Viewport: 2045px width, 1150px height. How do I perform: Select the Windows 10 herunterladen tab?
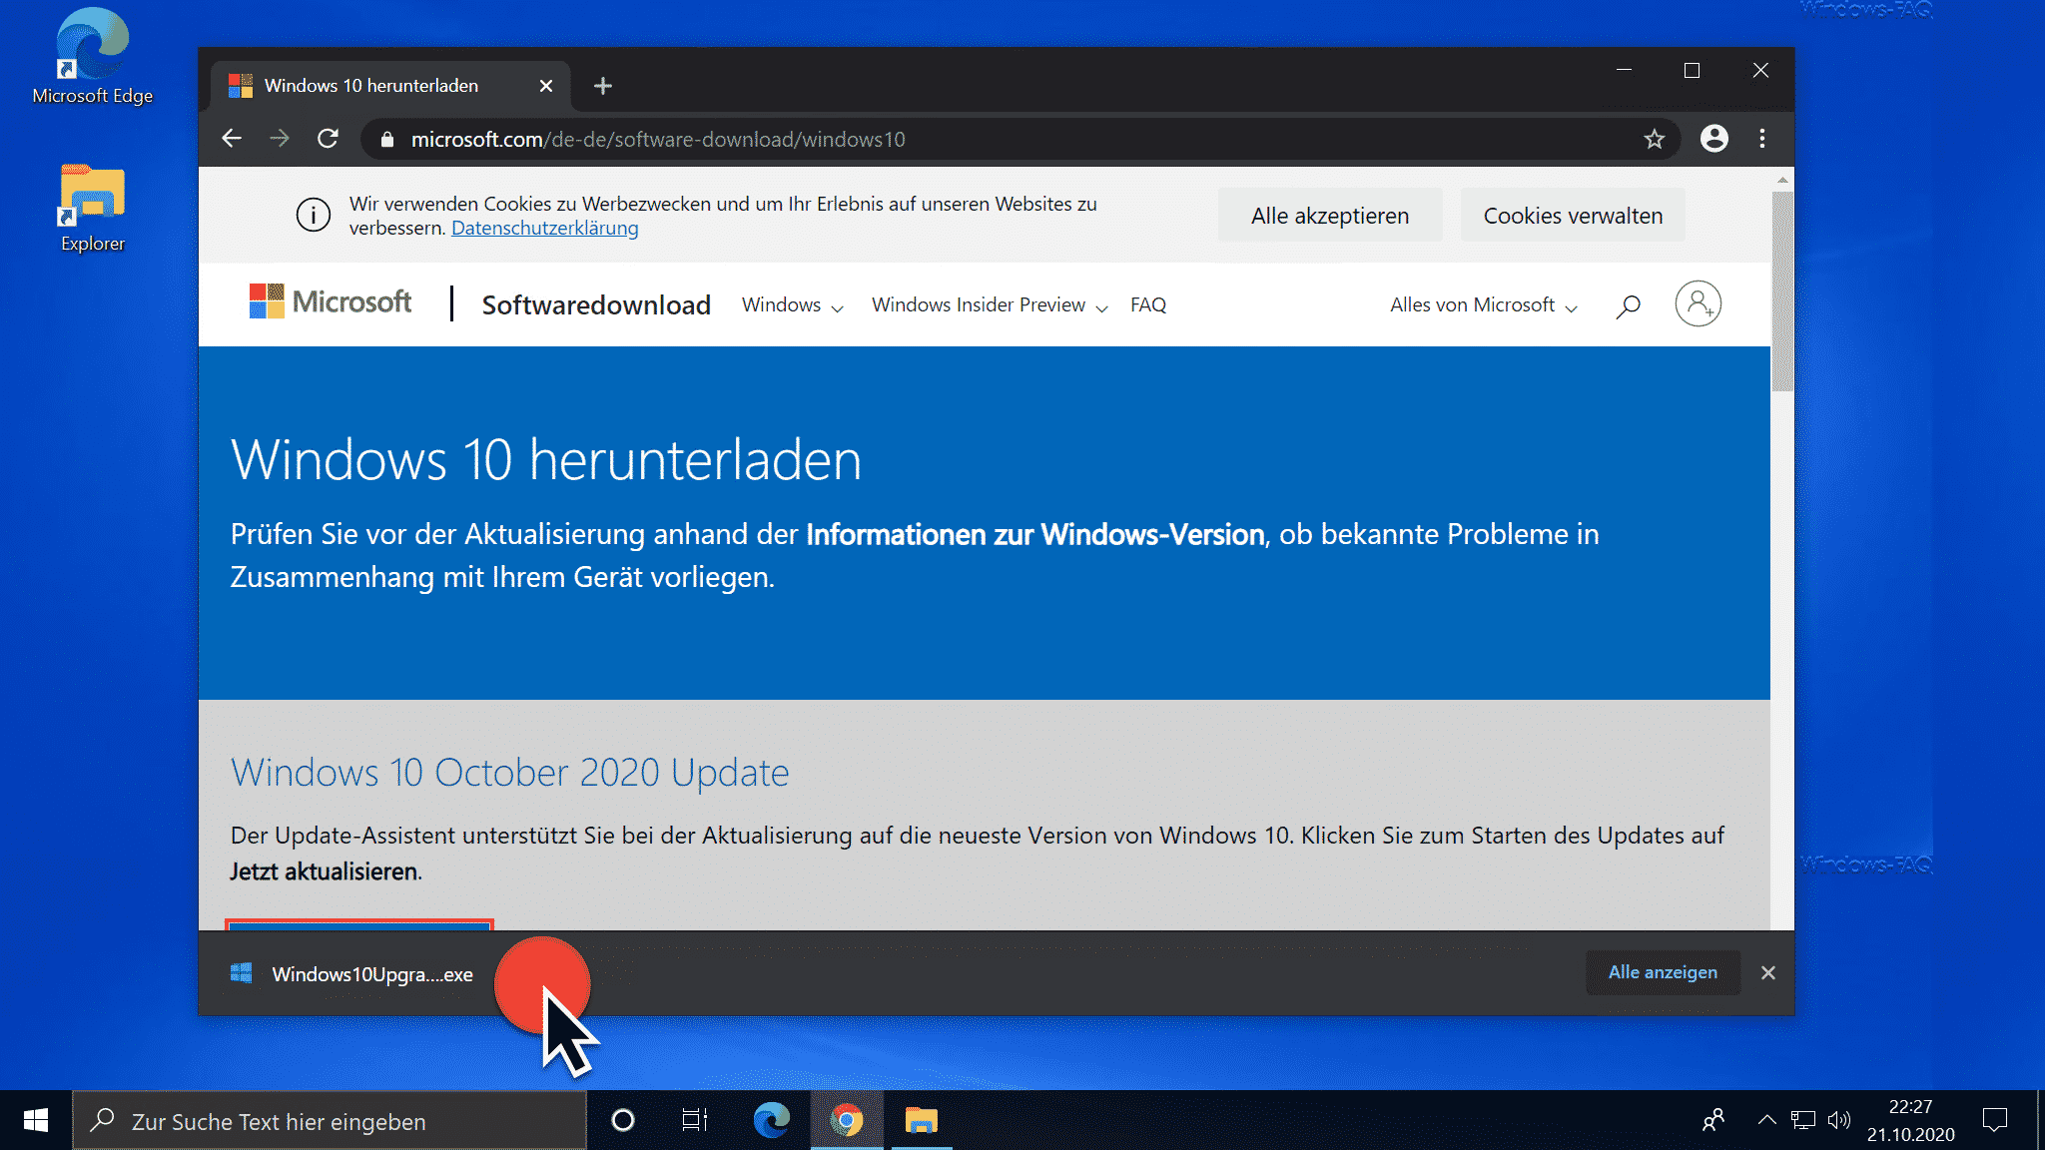389,86
